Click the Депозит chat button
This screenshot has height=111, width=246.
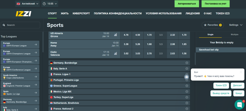tap(237, 85)
